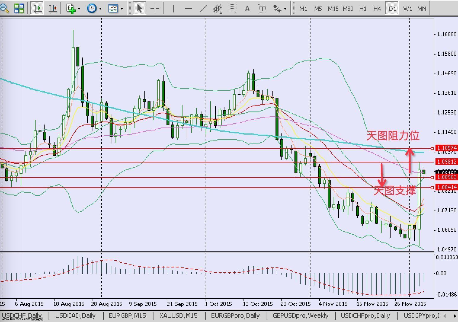Expand the Arrows dropdown arrow
Image resolution: width=458 pixels, height=322 pixels.
(285, 9)
